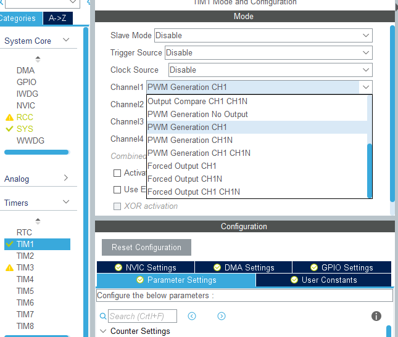Go to next search result arrow
This screenshot has height=337, width=398.
coord(222,316)
